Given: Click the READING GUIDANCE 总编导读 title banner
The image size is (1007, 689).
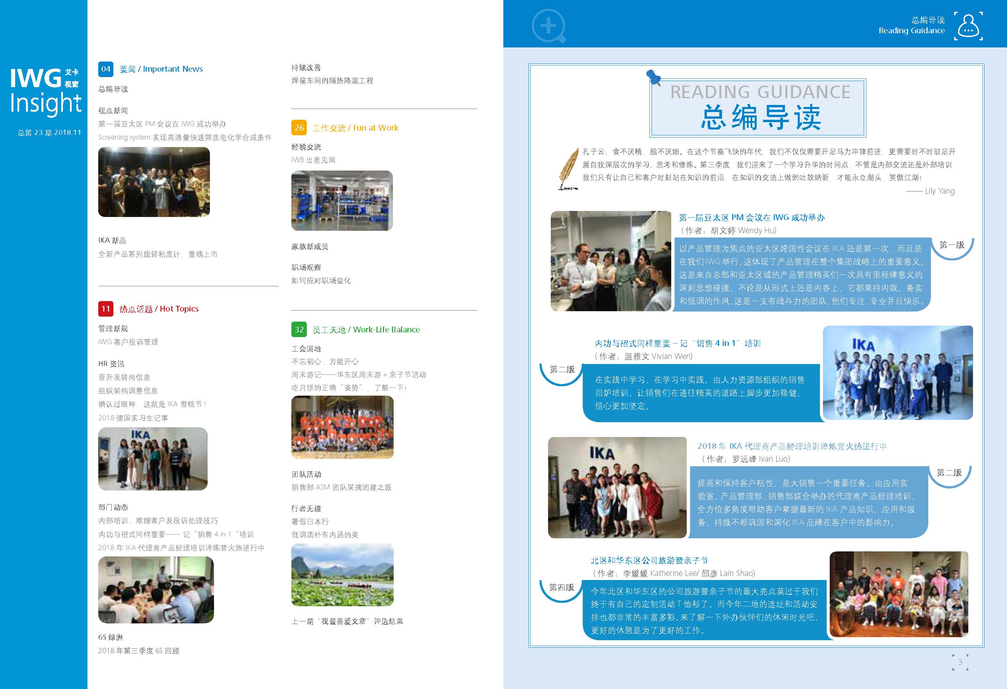Looking at the screenshot, I should pyautogui.click(x=758, y=107).
